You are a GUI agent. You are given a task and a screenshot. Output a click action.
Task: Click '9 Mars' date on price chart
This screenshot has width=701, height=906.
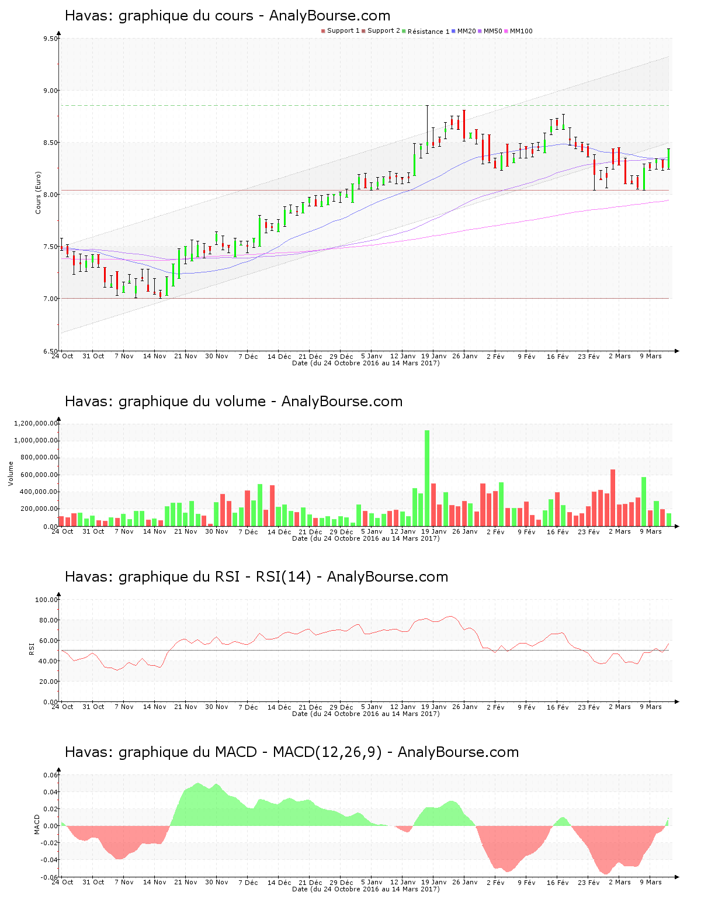tap(651, 356)
